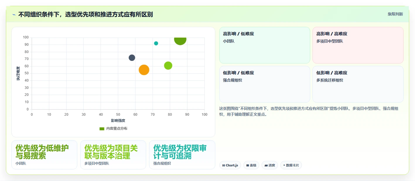Open the 优先级为权限审计与可追溯 card
This screenshot has height=181, width=415.
(x=182, y=155)
